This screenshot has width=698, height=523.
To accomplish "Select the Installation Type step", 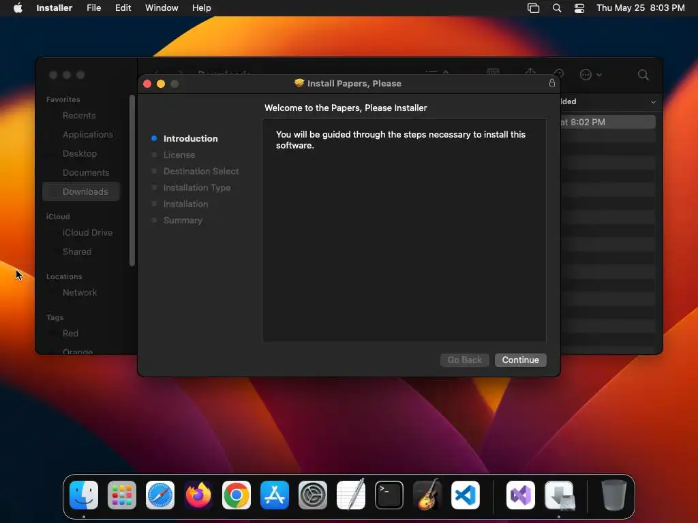I will (x=197, y=188).
